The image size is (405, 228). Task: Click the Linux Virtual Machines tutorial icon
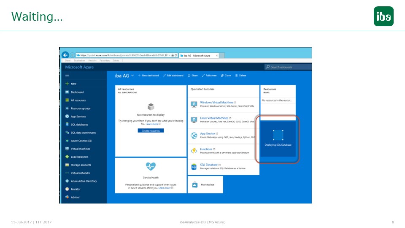(x=194, y=119)
